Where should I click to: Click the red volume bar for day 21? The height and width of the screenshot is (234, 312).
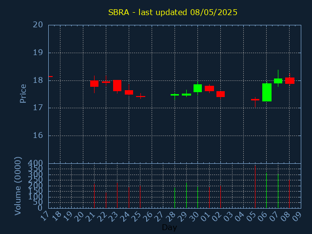[x=94, y=196]
